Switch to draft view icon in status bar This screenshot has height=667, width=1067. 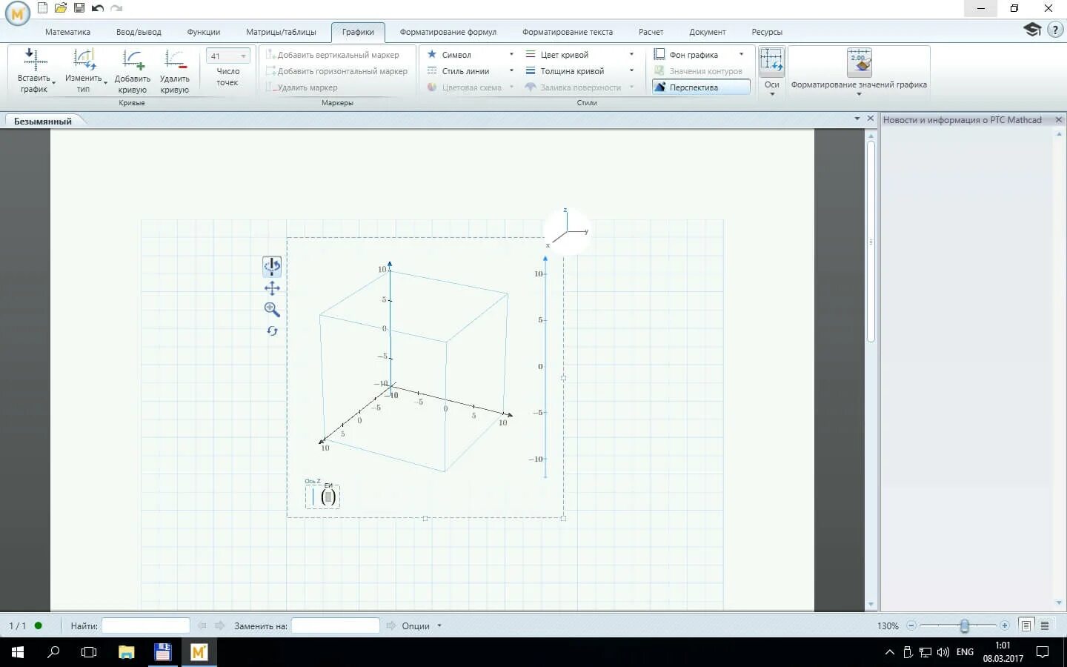pos(1045,625)
